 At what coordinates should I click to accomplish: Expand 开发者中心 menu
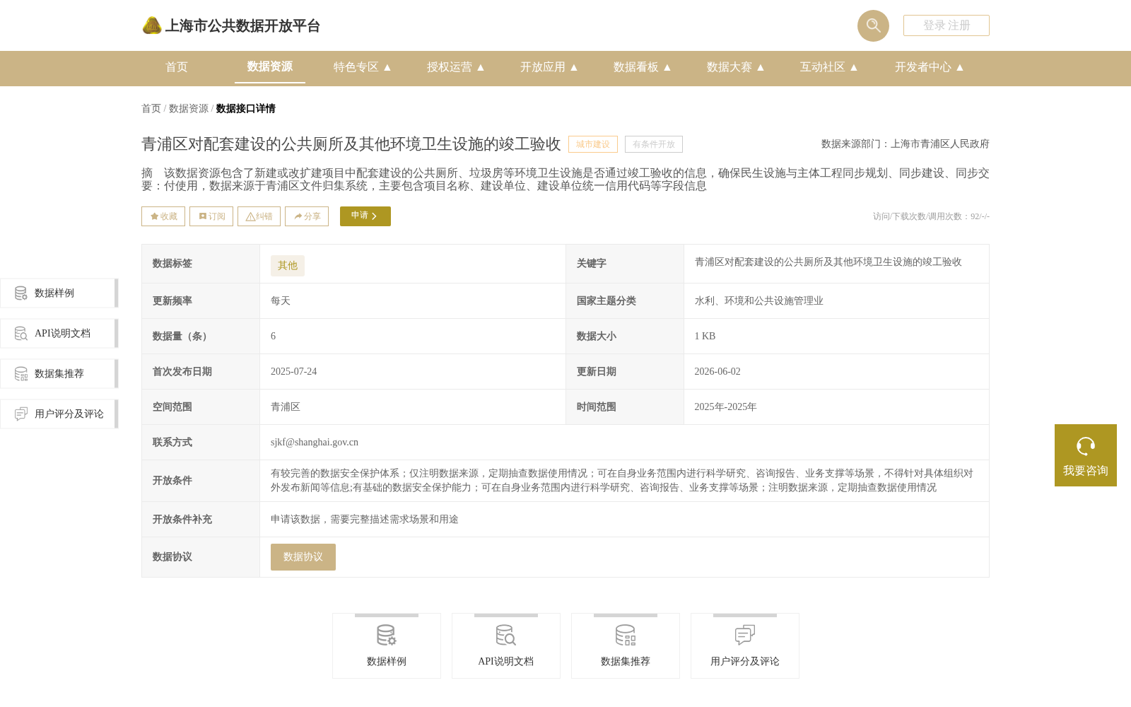click(x=930, y=67)
